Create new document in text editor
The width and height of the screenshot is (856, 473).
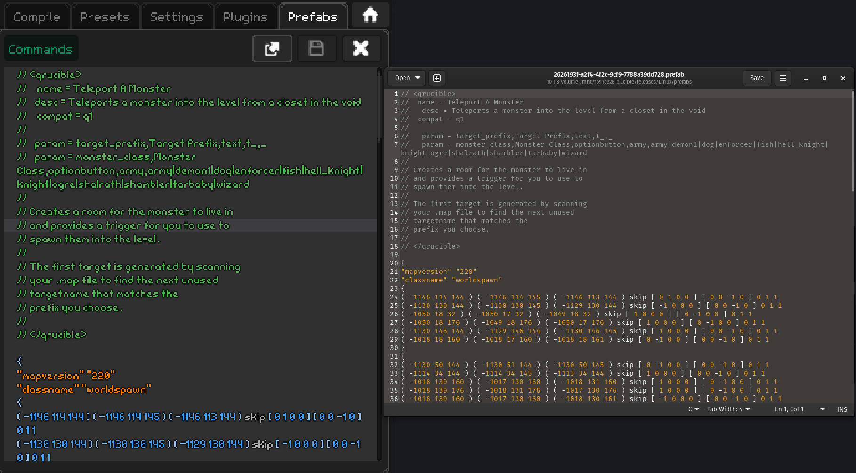pos(436,78)
